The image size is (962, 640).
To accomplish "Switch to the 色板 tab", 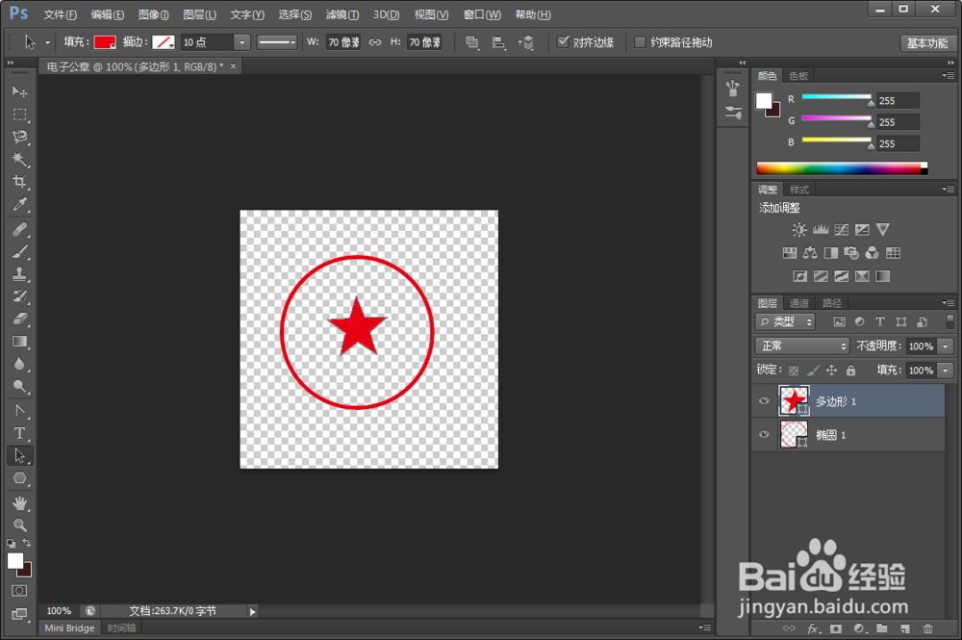I will (798, 75).
